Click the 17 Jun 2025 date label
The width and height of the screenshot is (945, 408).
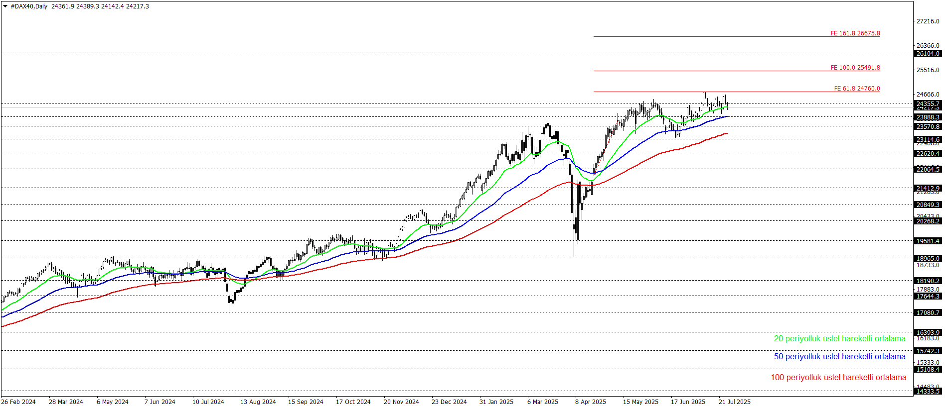point(688,402)
